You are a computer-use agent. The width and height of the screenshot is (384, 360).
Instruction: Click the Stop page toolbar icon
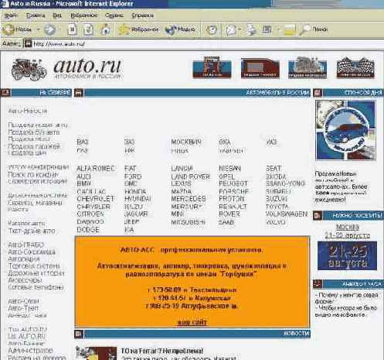point(72,29)
